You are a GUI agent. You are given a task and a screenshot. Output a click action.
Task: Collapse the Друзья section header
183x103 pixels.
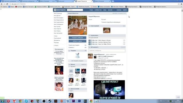click(77, 64)
